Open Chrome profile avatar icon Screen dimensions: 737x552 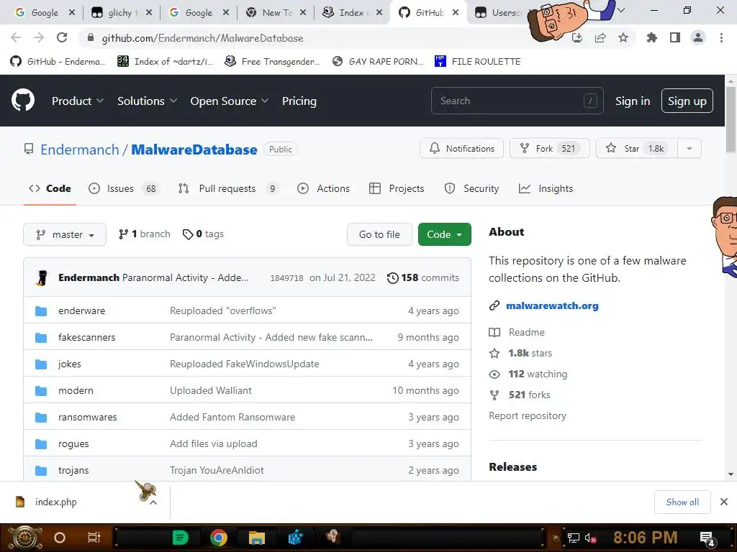point(698,38)
